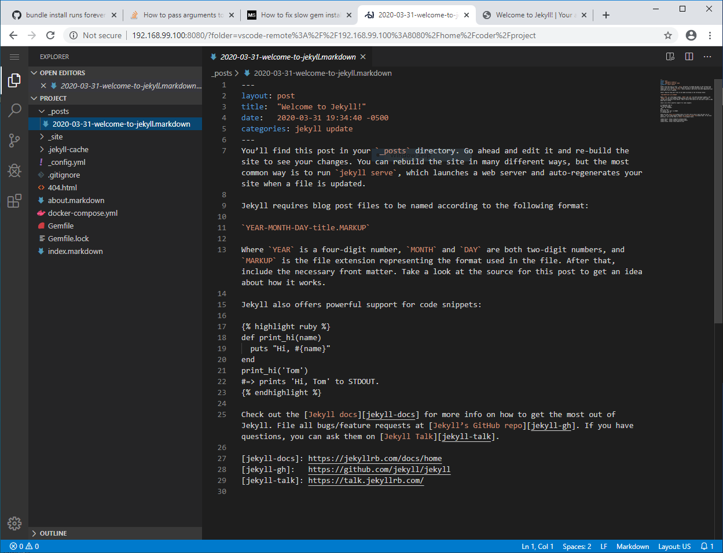Open a new Chrome tab
Screen dimensions: 723x553
[606, 15]
